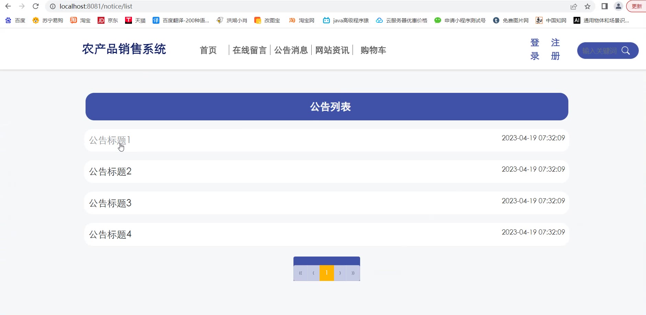Open the 购物车 menu item
Image resolution: width=646 pixels, height=315 pixels.
[373, 50]
